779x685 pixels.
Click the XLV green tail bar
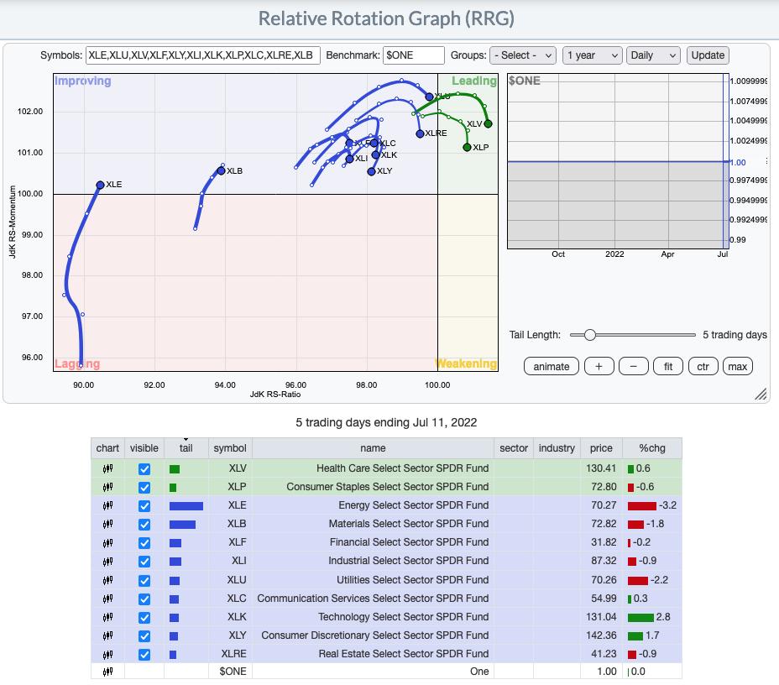[175, 469]
